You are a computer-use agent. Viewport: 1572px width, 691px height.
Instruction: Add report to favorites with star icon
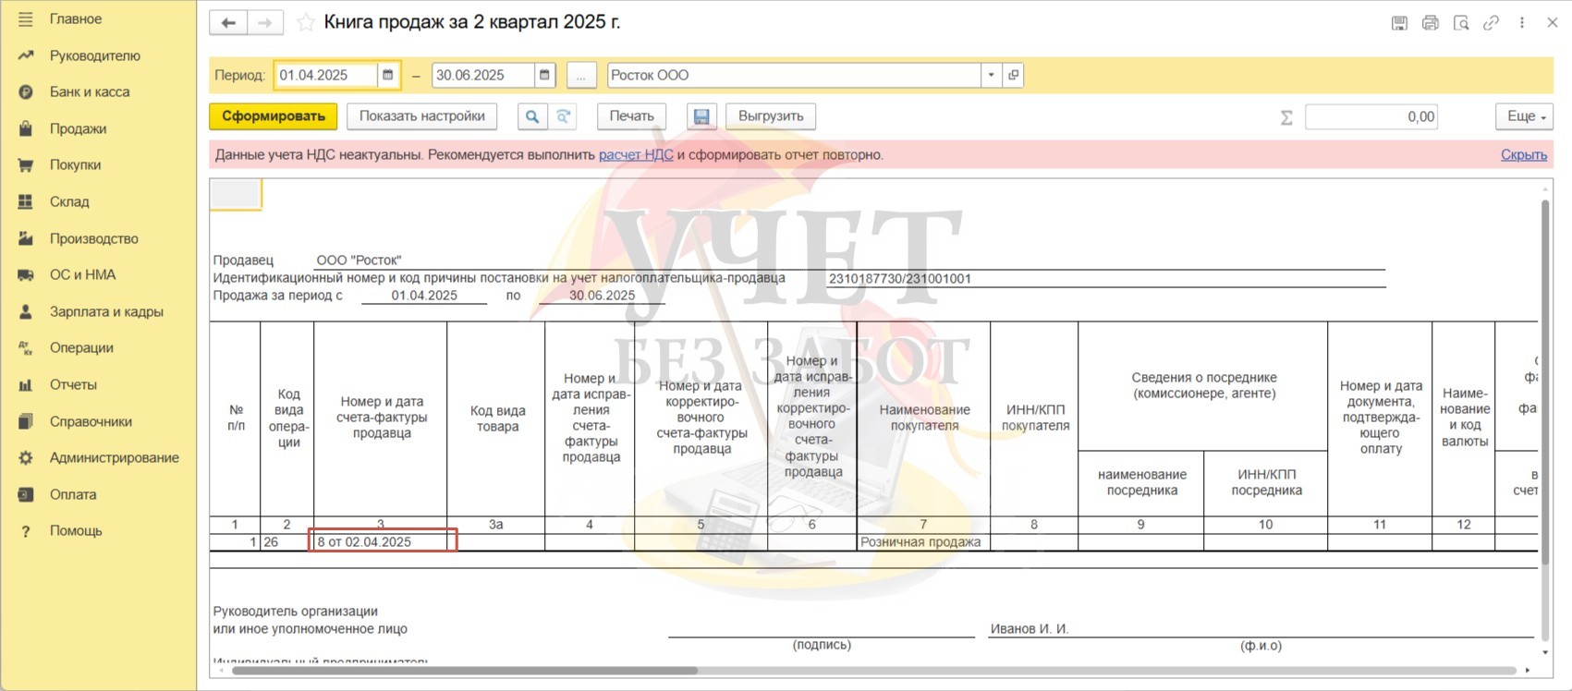(x=306, y=23)
